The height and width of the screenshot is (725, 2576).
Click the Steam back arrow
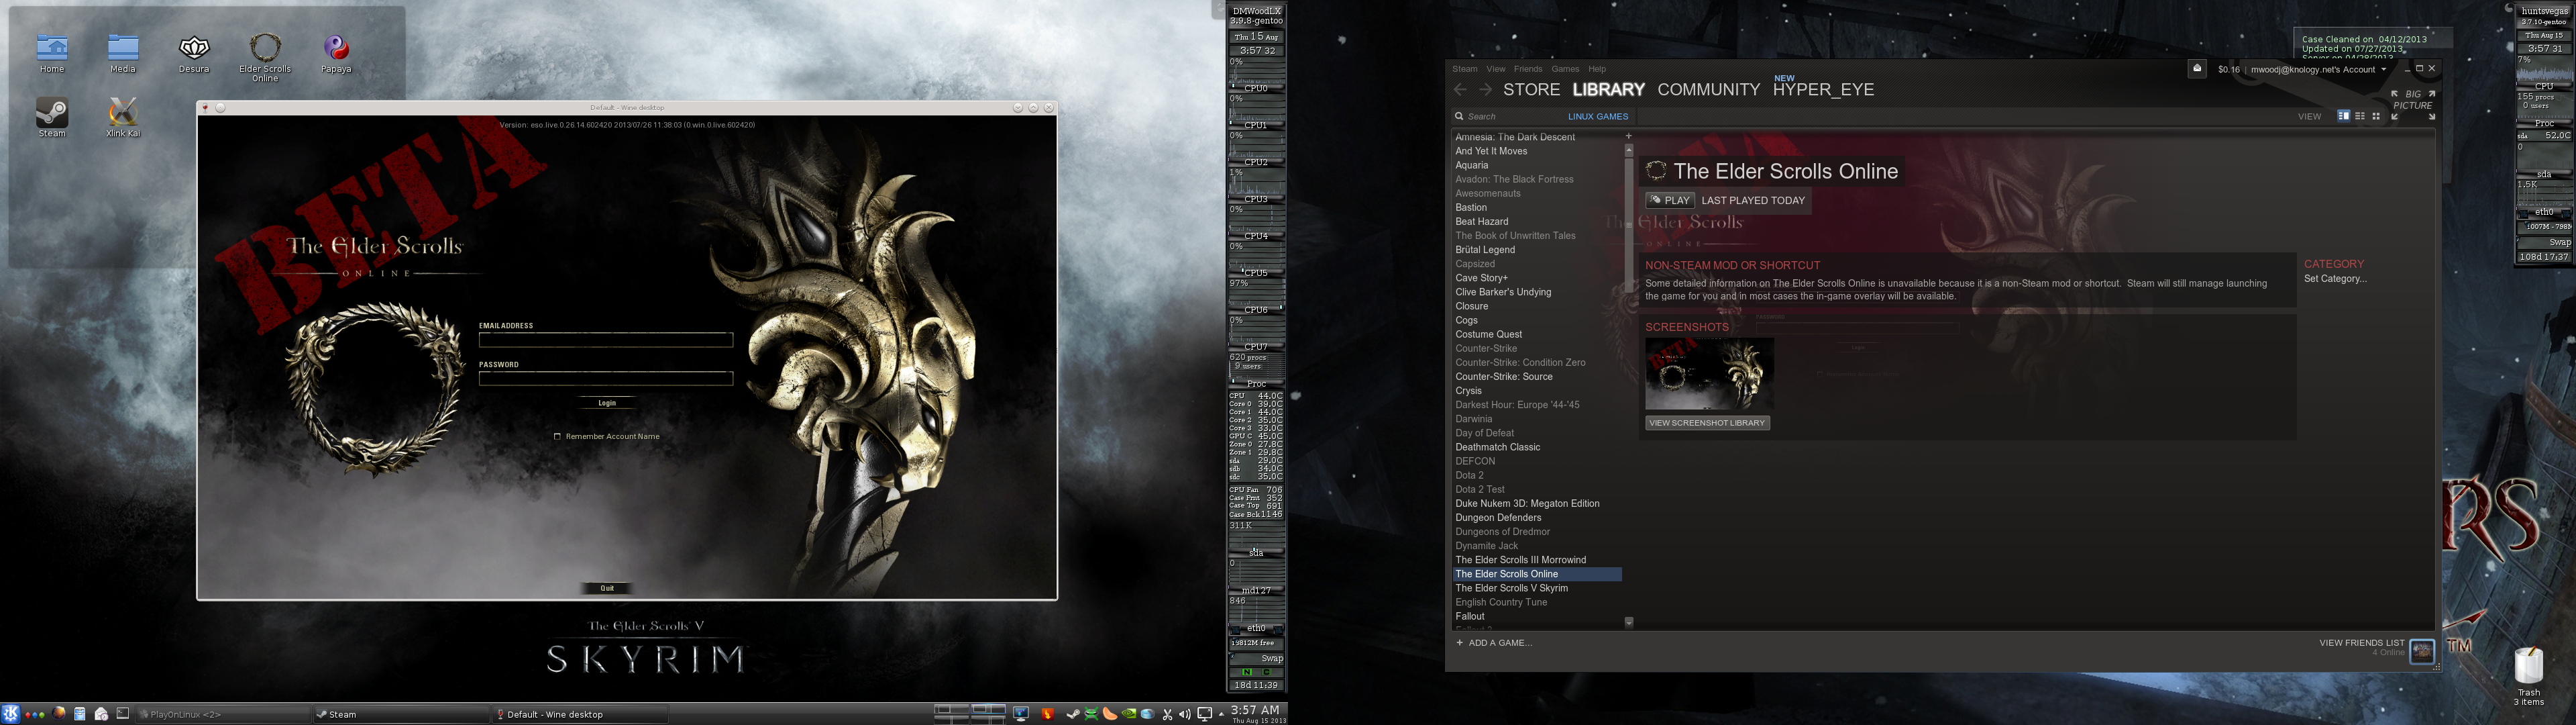click(x=1460, y=90)
